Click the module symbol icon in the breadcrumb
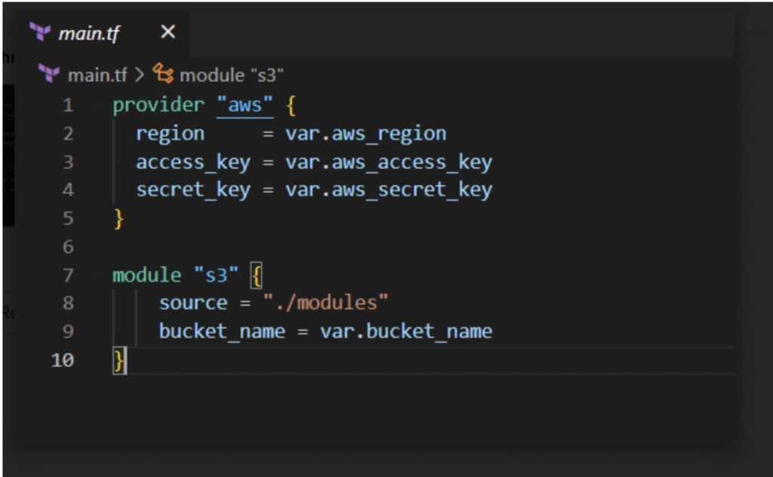This screenshot has height=477, width=773. point(163,74)
